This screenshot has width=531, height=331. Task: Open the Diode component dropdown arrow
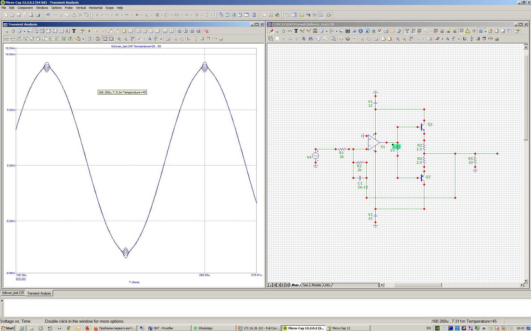pos(142,15)
